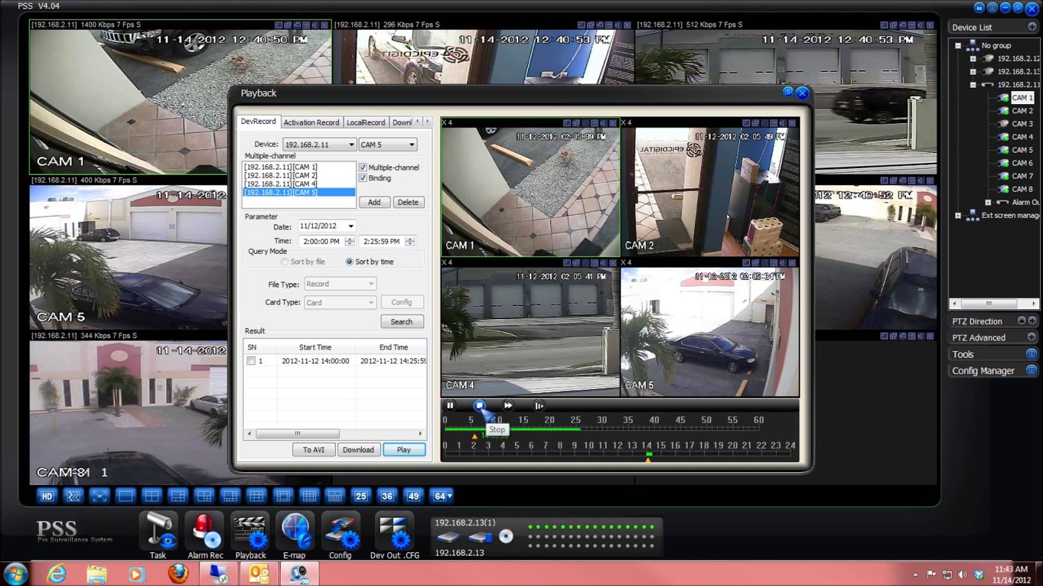The width and height of the screenshot is (1043, 586).
Task: Select the Sort by time radio button
Action: [x=349, y=262]
